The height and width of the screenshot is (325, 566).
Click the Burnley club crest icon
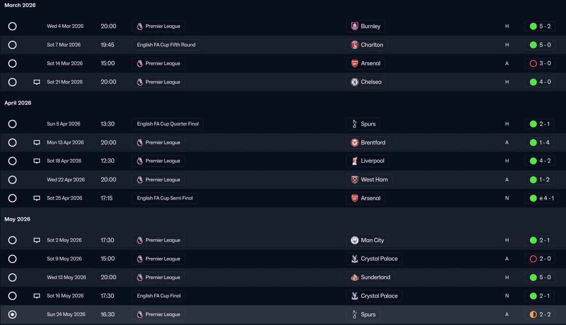(x=355, y=26)
